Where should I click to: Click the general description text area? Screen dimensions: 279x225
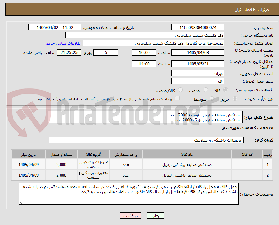pos(145,117)
